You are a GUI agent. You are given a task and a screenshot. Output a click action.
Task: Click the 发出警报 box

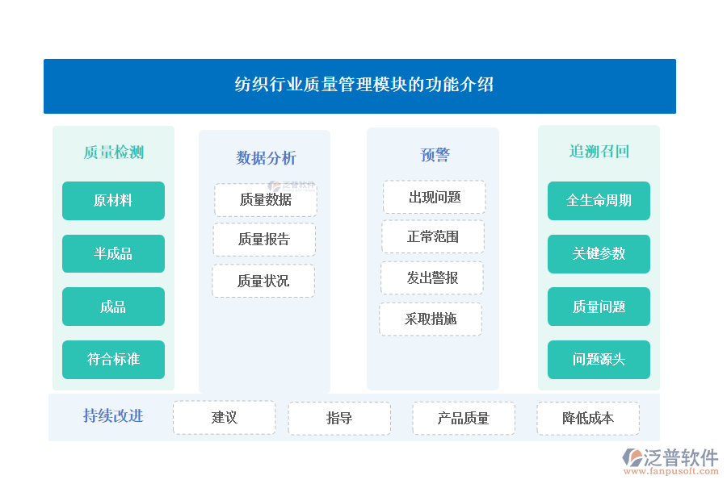click(432, 277)
